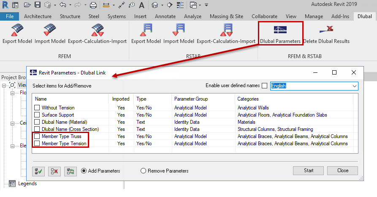Save the project with the diskette icon

[x=37, y=5]
